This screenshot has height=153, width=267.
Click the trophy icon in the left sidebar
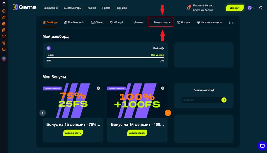tap(4, 36)
